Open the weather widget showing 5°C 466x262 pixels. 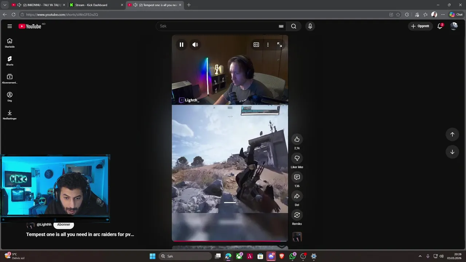pyautogui.click(x=14, y=256)
